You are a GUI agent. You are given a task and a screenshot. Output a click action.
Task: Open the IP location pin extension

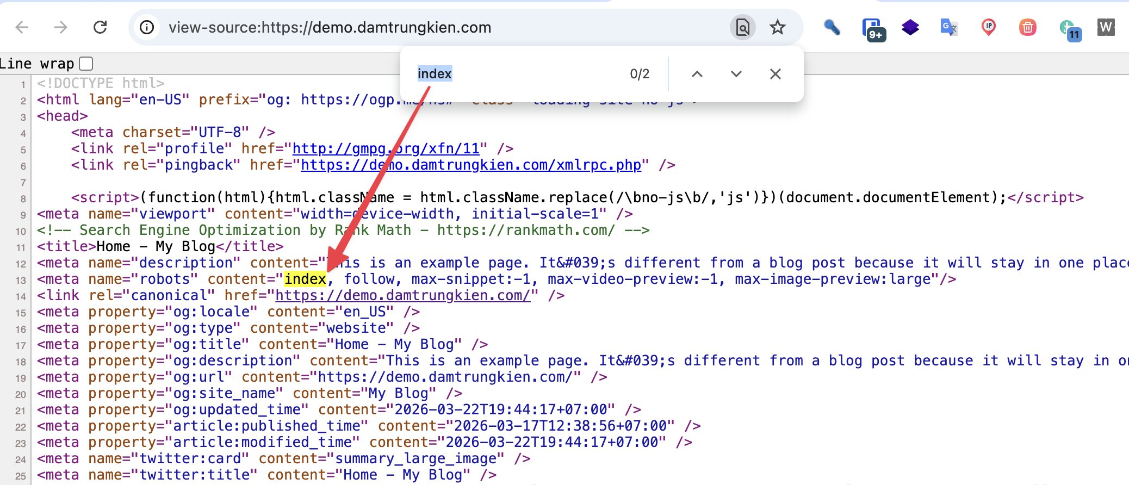(x=988, y=27)
